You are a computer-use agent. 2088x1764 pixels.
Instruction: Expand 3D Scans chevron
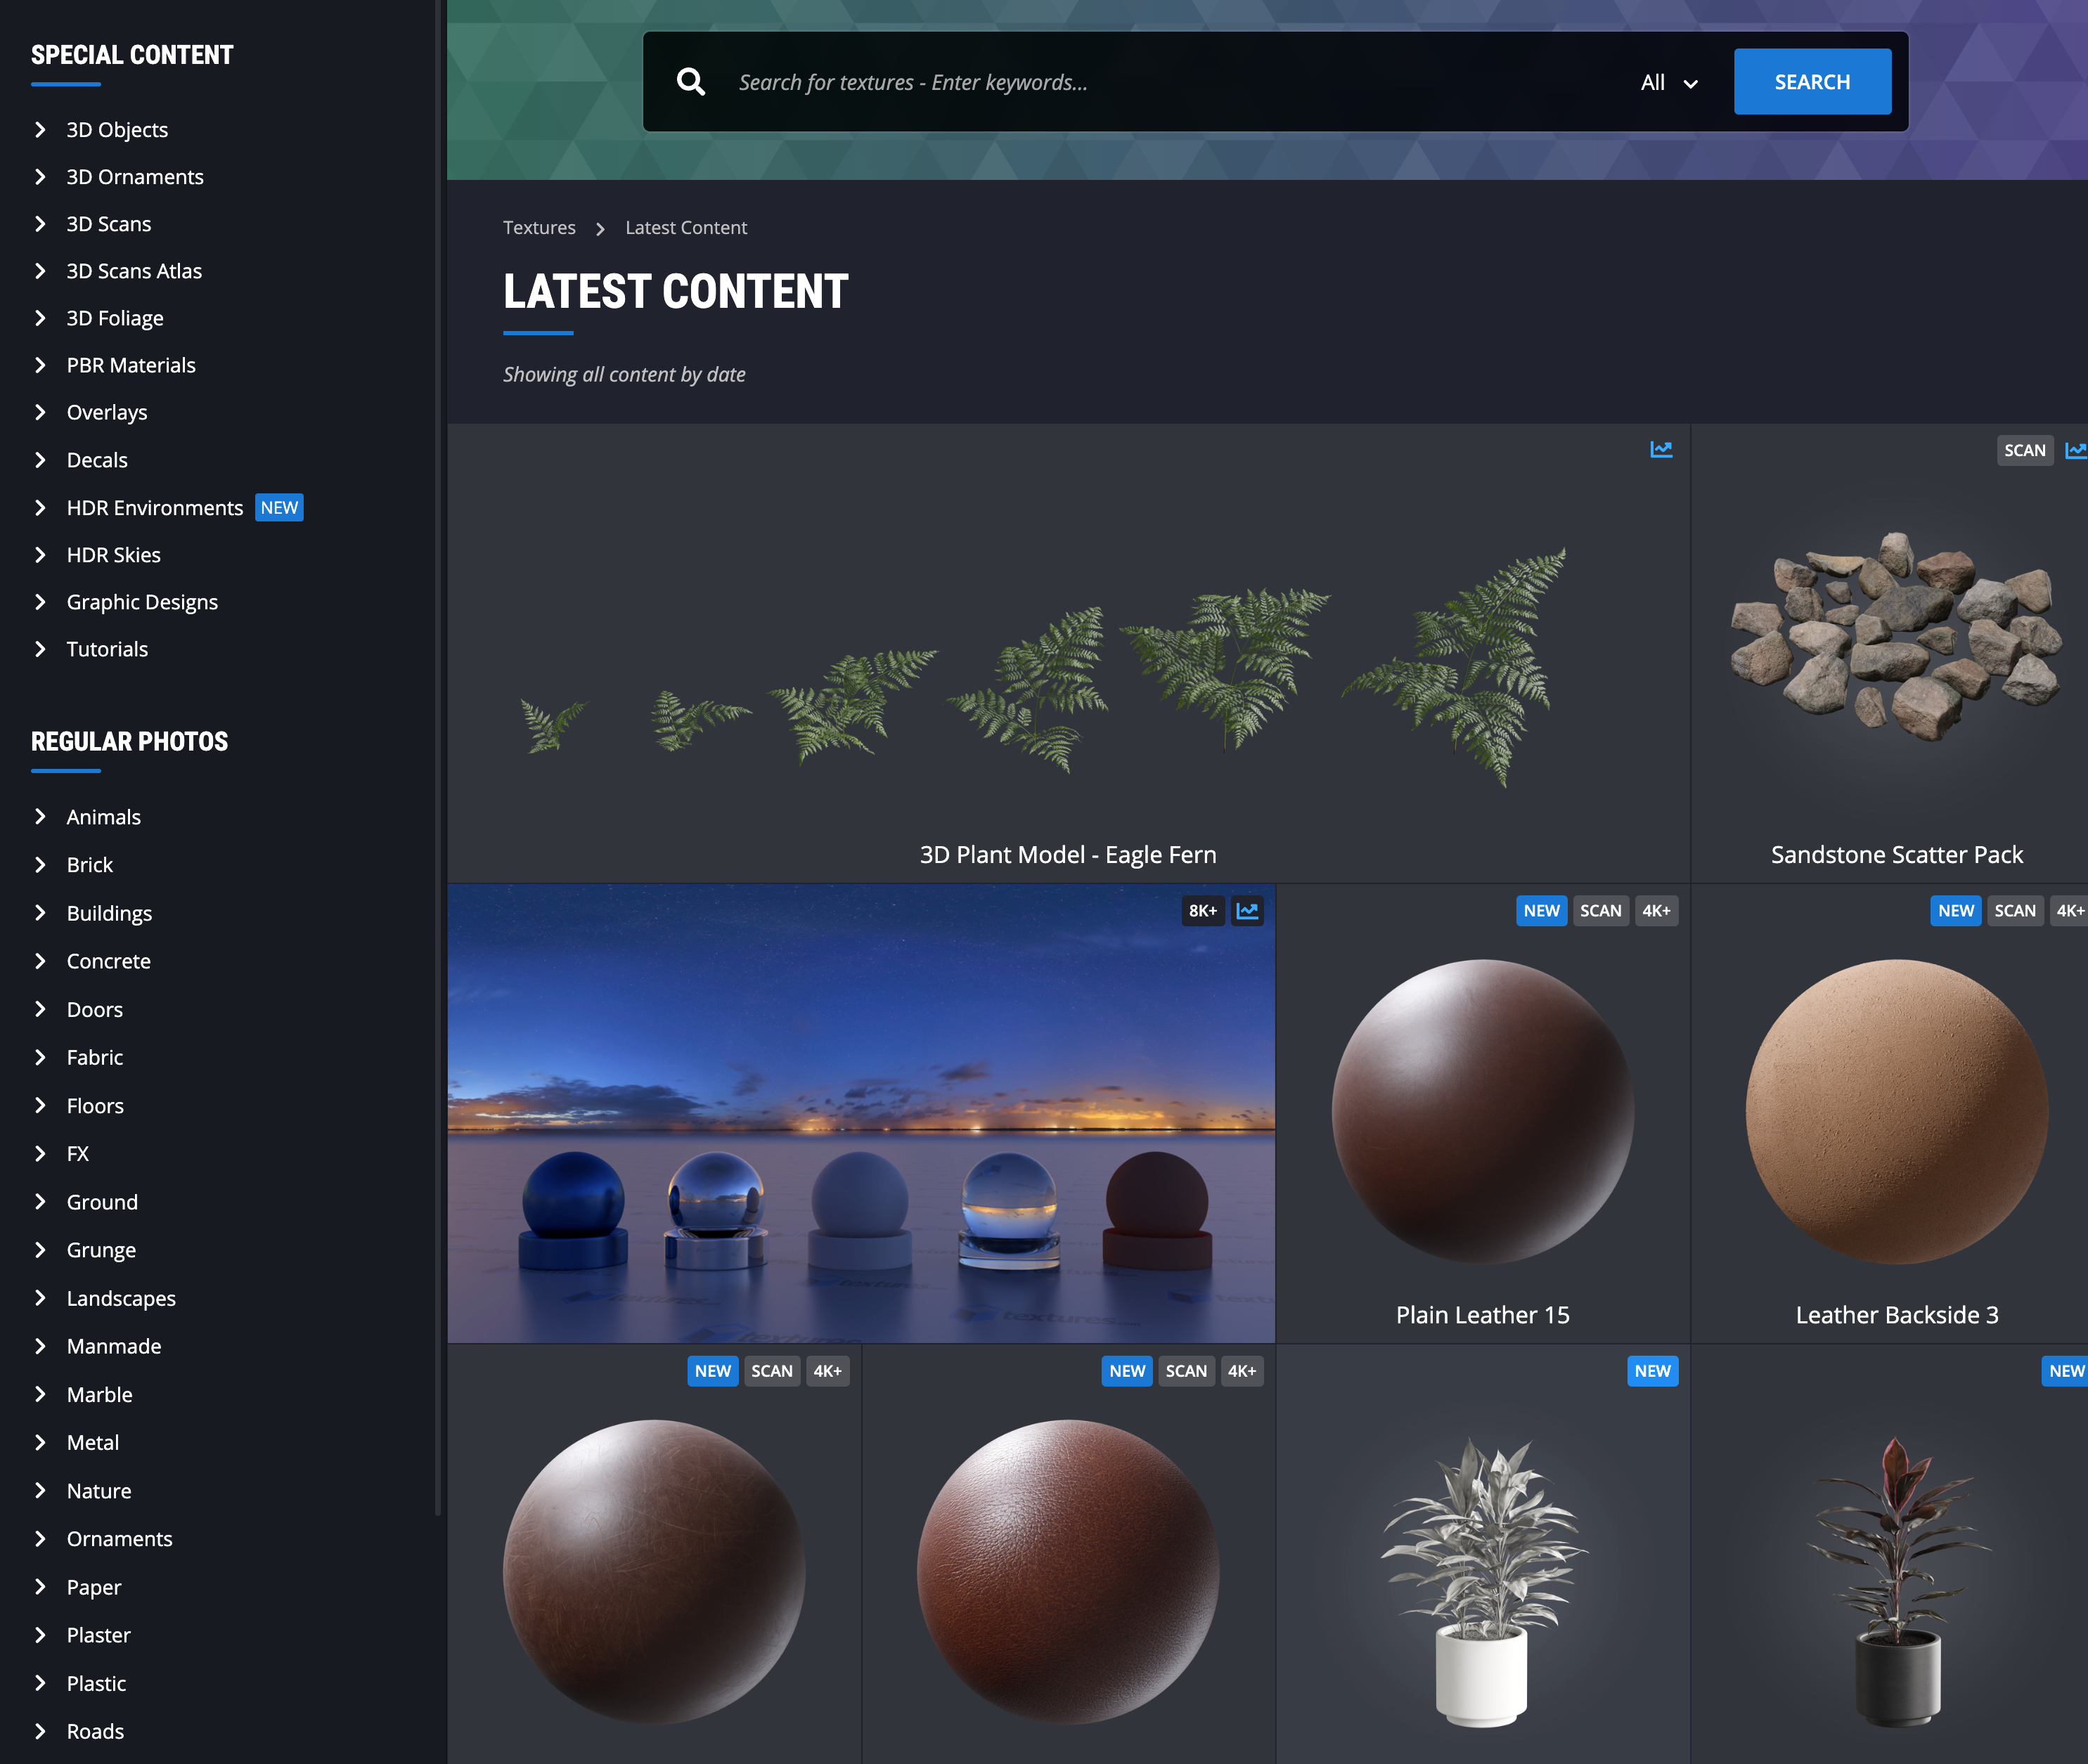(x=40, y=224)
